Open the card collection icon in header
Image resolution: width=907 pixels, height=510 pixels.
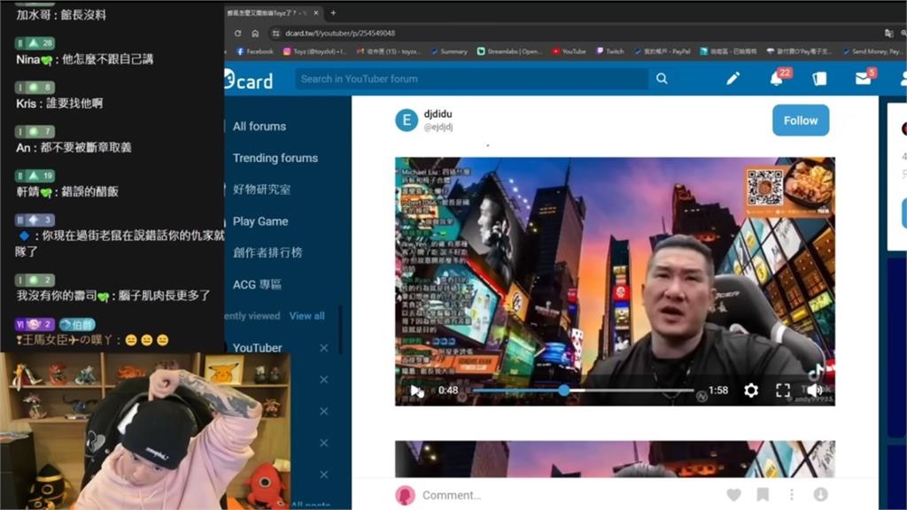click(x=819, y=79)
